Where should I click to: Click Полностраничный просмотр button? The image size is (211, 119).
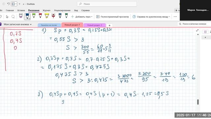(x=112, y=17)
